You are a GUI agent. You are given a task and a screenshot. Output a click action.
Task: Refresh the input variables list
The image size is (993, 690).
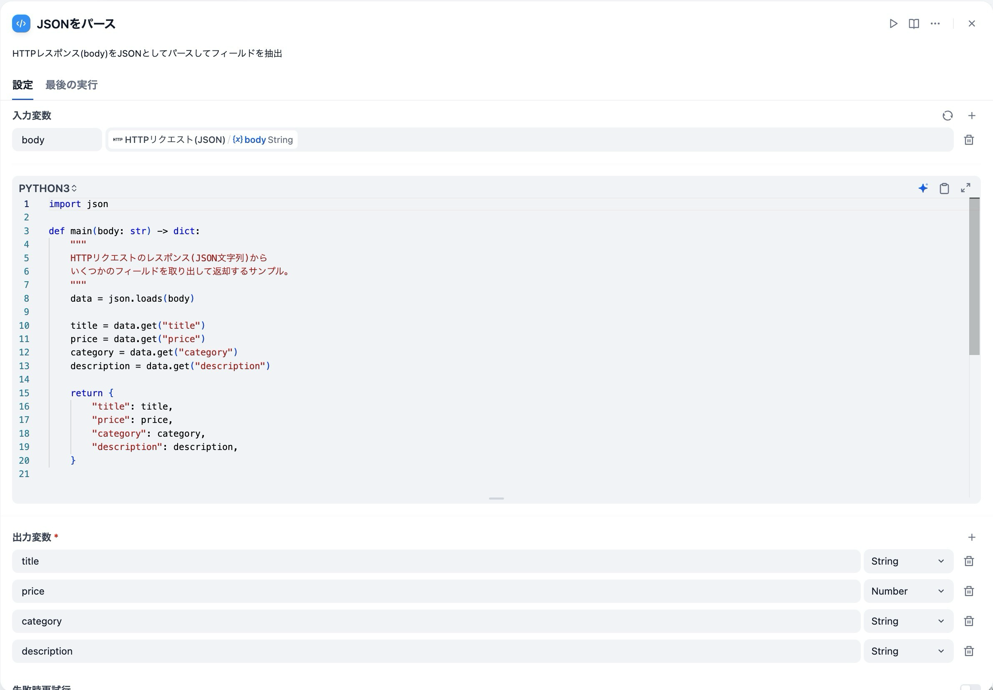[948, 115]
